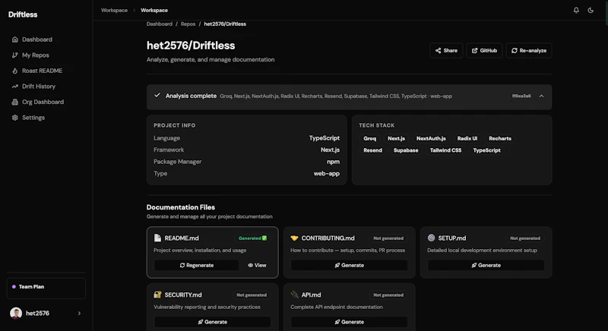Click the Re-analyze button
Screen dimensions: 608x331
[x=529, y=50]
